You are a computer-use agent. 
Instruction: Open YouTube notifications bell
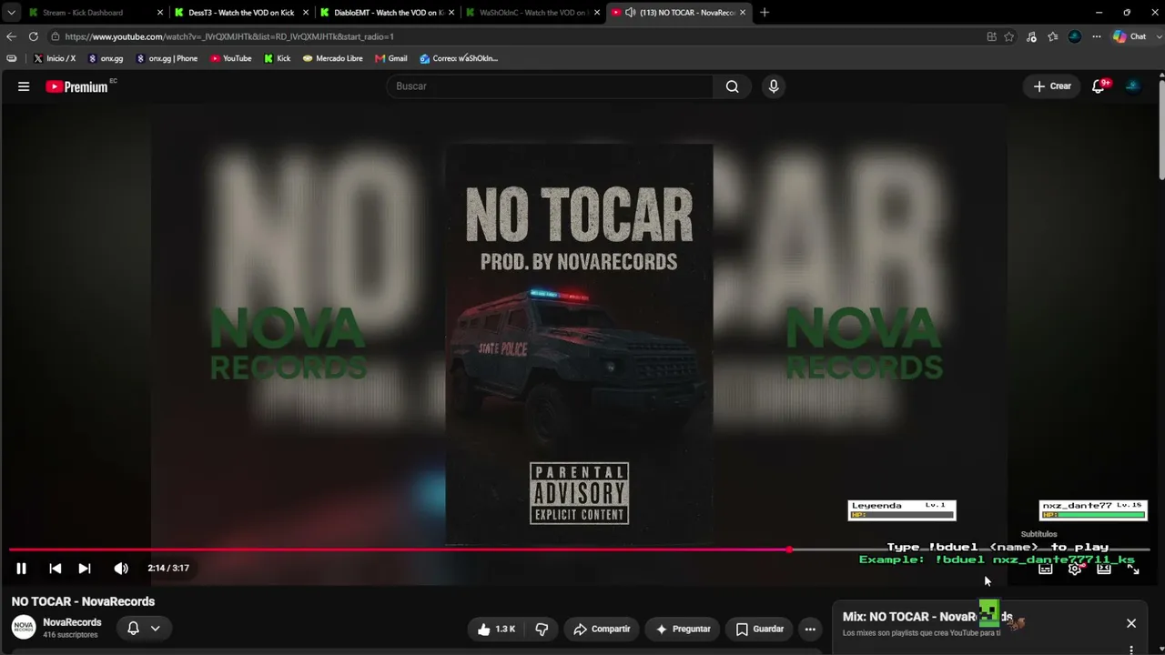coord(1099,86)
